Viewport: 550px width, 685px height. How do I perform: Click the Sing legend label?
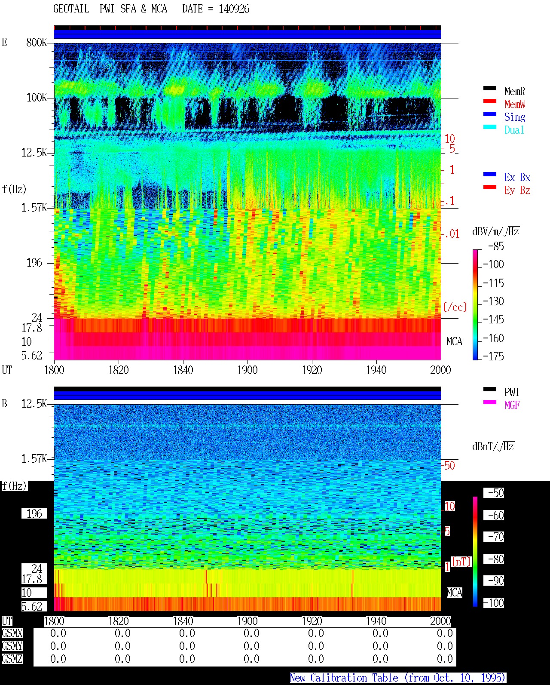click(515, 117)
